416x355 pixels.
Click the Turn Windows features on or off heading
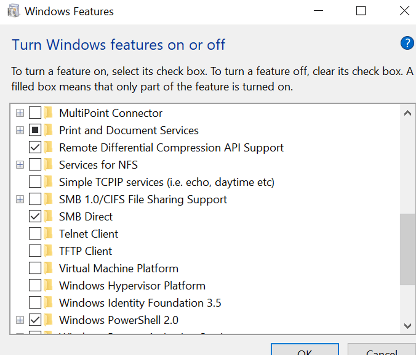pos(119,45)
